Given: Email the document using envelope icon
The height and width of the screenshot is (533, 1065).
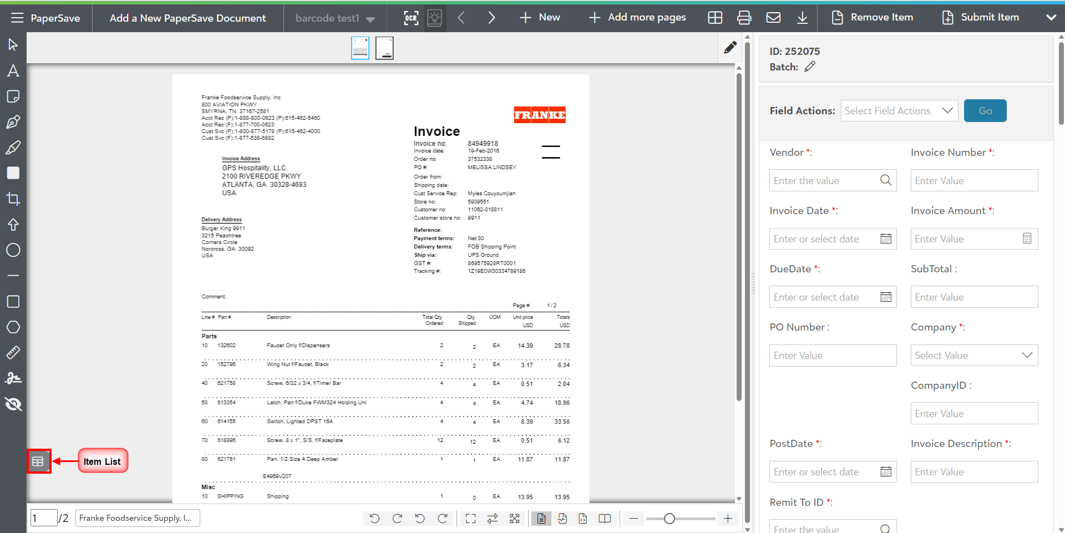Looking at the screenshot, I should 773,18.
